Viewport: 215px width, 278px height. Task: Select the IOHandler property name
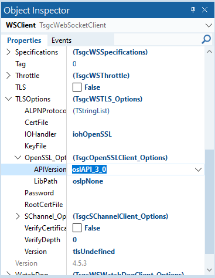point(40,134)
